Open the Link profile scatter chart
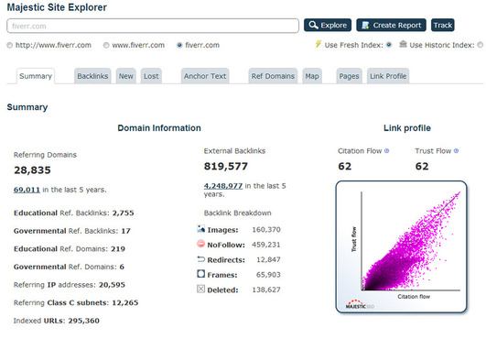This screenshot has height=339, width=486. click(401, 246)
